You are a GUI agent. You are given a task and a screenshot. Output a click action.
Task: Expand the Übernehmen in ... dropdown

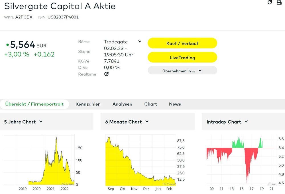pos(182,70)
